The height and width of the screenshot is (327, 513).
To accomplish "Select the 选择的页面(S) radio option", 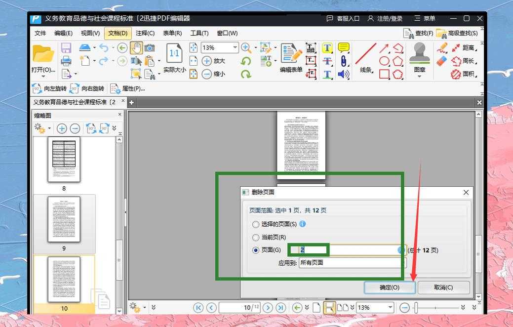I will [256, 224].
